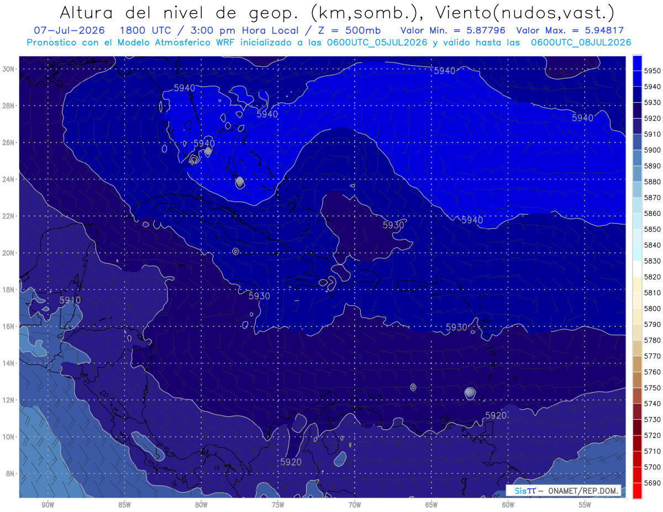Click the 90W longitude axis label
The height and width of the screenshot is (512, 663).
(48, 505)
